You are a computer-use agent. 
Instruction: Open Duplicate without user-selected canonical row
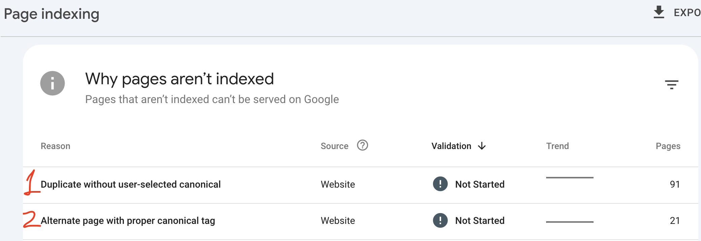pos(131,184)
